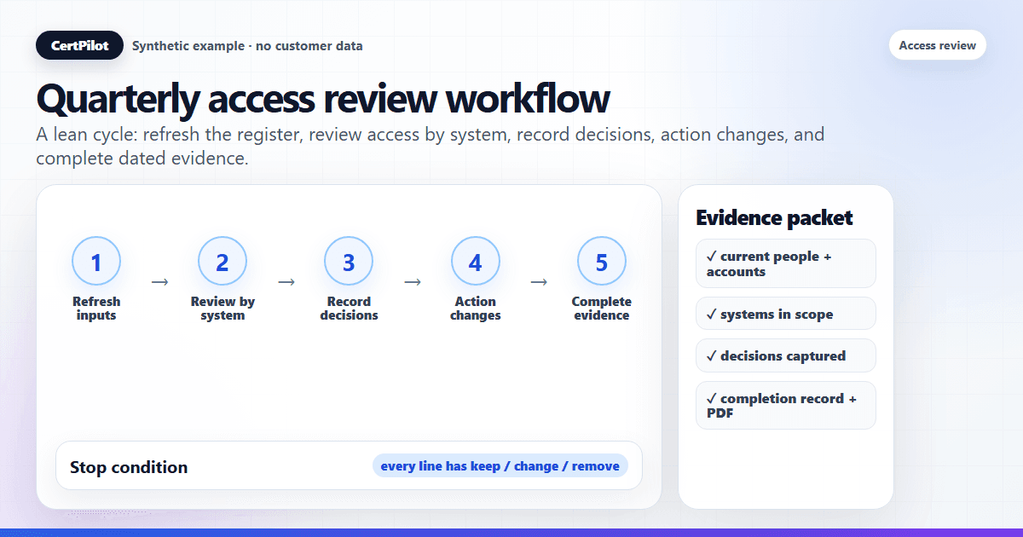Click the 'Review by system' step label
The width and height of the screenshot is (1023, 537).
[x=223, y=309]
